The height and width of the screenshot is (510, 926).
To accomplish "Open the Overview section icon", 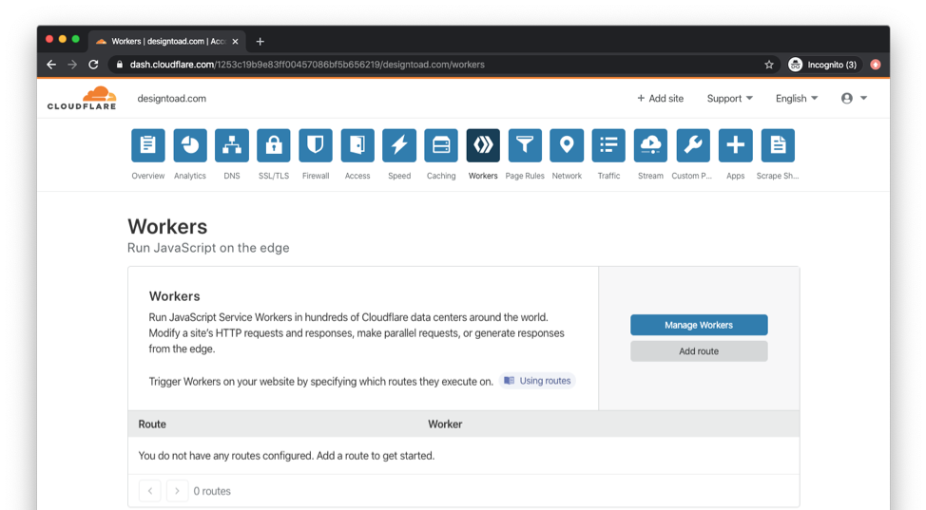I will 147,145.
